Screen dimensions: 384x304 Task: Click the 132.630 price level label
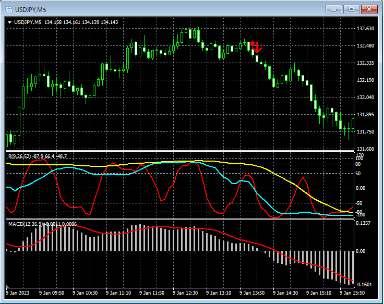[365, 29]
